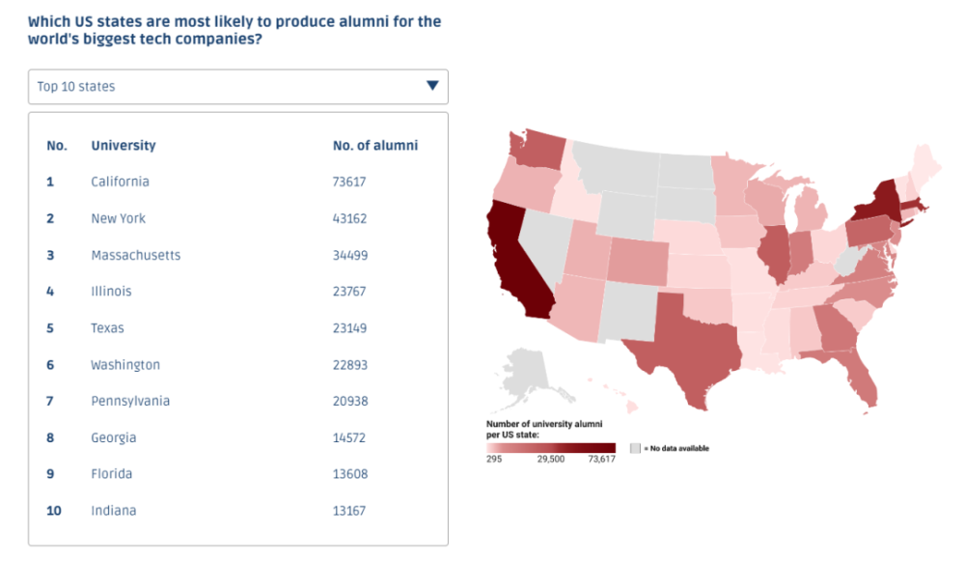This screenshot has height=562, width=965.
Task: Click the No. of alumni column header
Action: [374, 146]
